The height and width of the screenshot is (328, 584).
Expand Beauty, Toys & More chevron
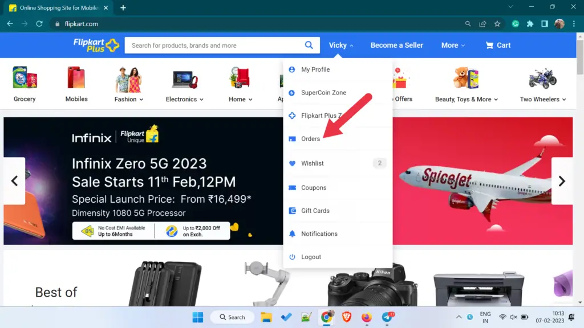coord(496,100)
